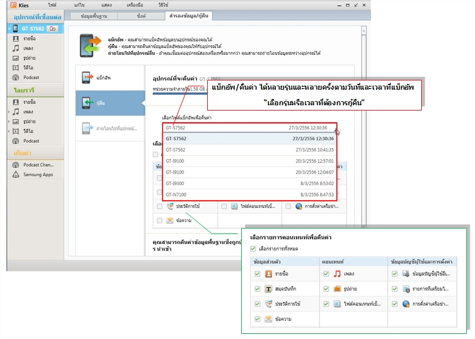Open the backup file selection dropdown

[249, 128]
